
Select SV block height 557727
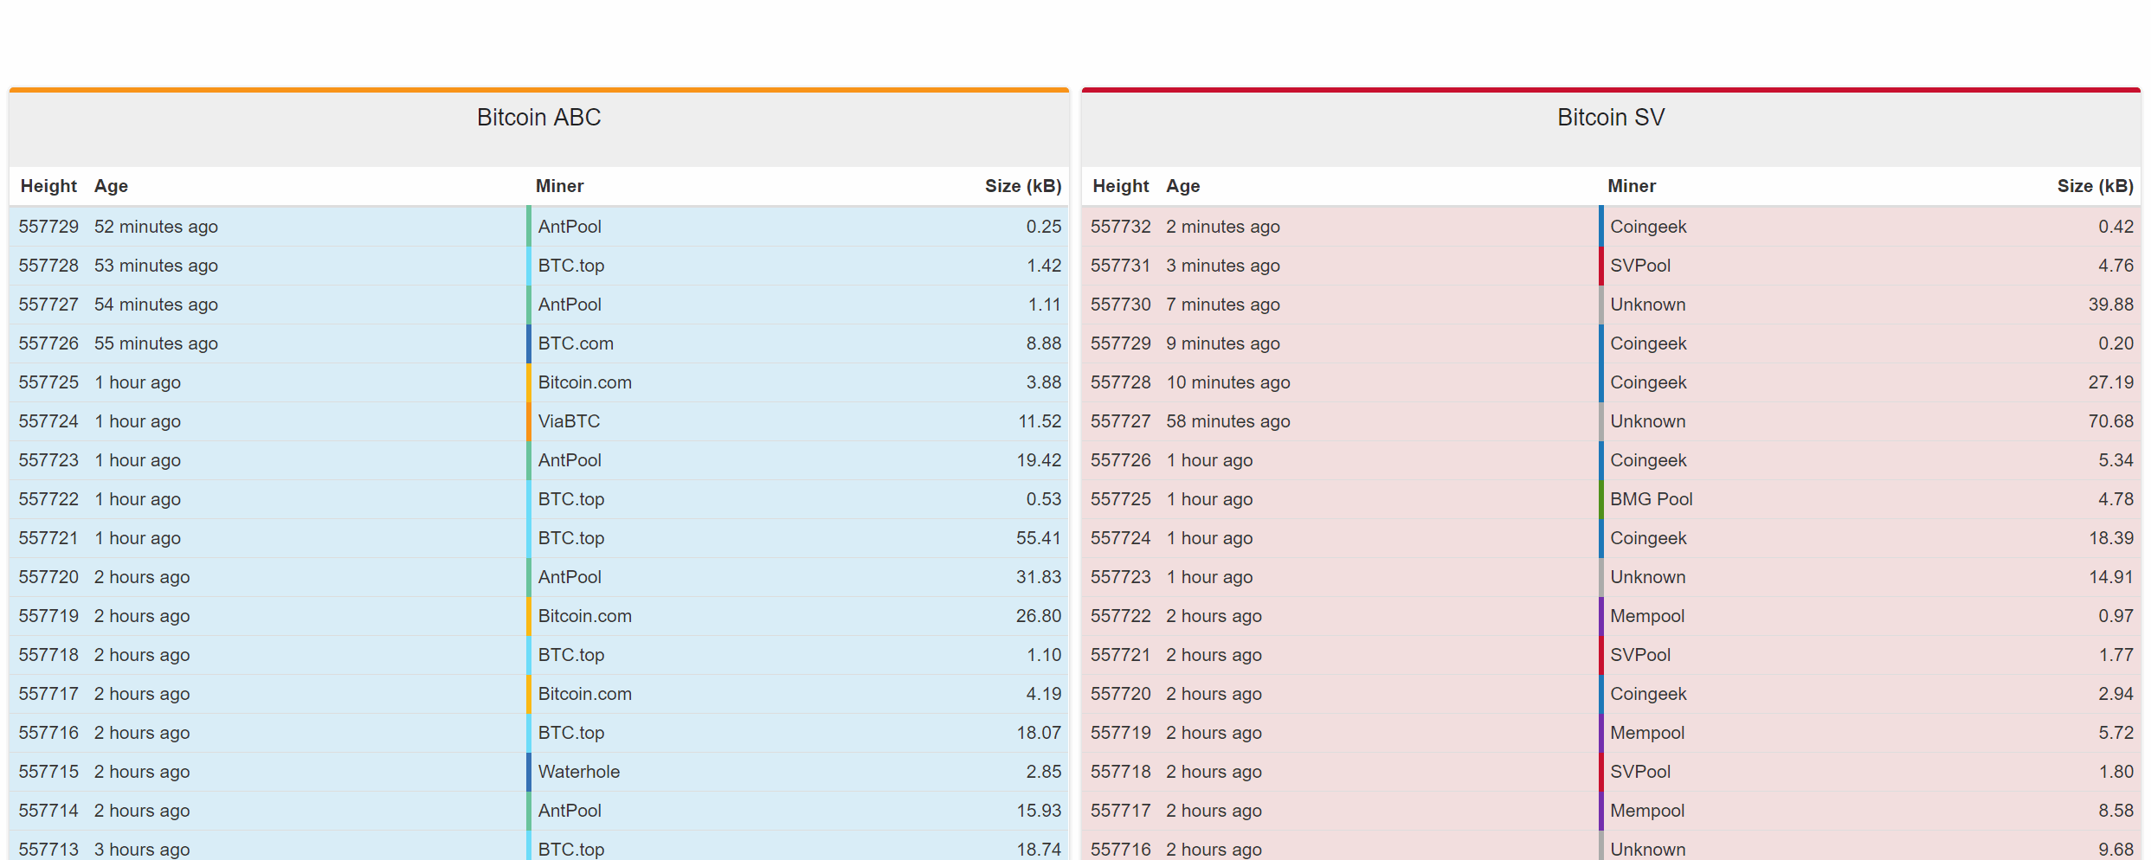click(x=1120, y=421)
